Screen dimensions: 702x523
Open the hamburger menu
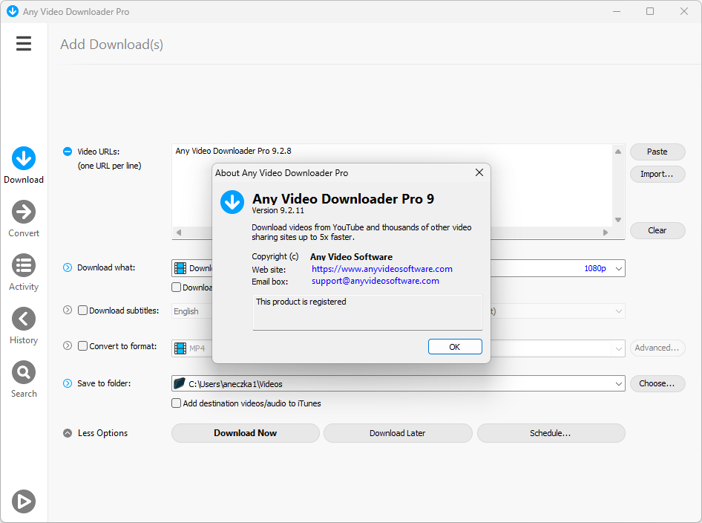(24, 44)
